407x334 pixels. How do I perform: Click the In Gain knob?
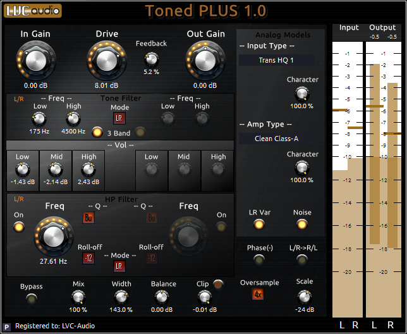click(36, 61)
